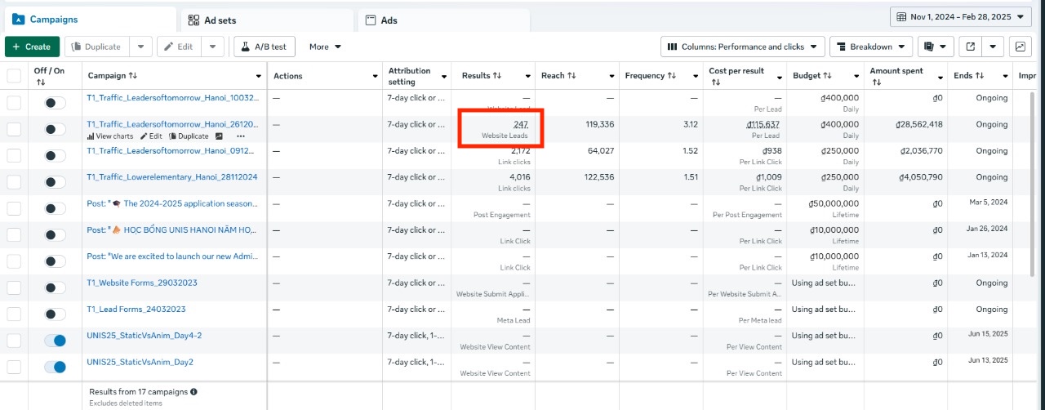The image size is (1045, 410).
Task: Open the T1_Website Forms_29032023 campaign link
Action: tap(142, 283)
